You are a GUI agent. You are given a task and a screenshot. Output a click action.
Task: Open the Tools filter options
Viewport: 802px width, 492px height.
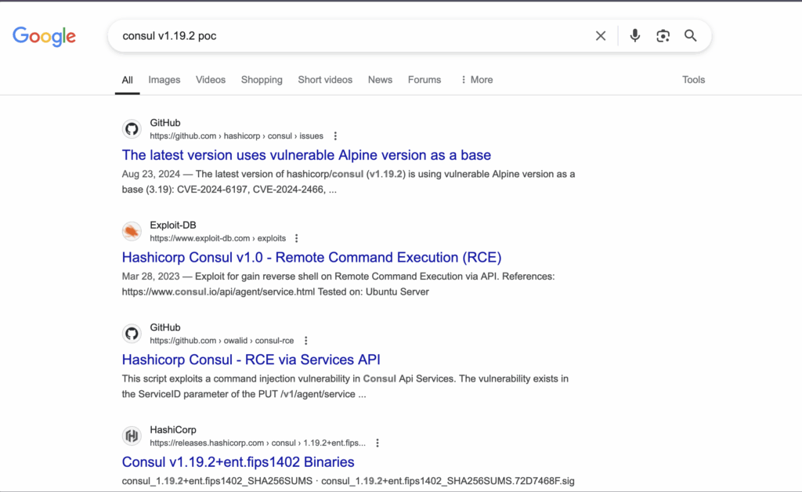(693, 80)
